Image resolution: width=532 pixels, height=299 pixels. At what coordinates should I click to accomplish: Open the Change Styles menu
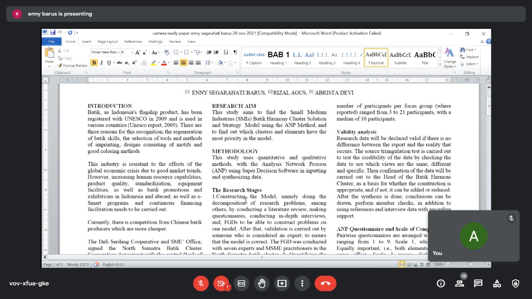[x=449, y=58]
